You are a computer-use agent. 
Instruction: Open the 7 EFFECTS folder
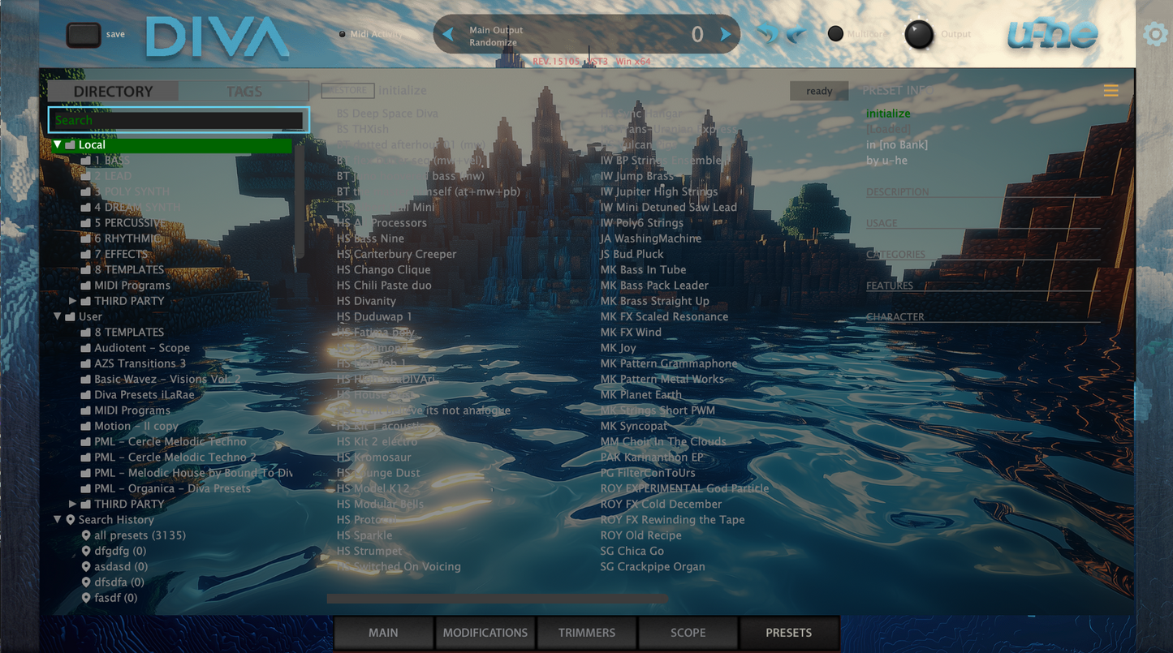pyautogui.click(x=114, y=254)
